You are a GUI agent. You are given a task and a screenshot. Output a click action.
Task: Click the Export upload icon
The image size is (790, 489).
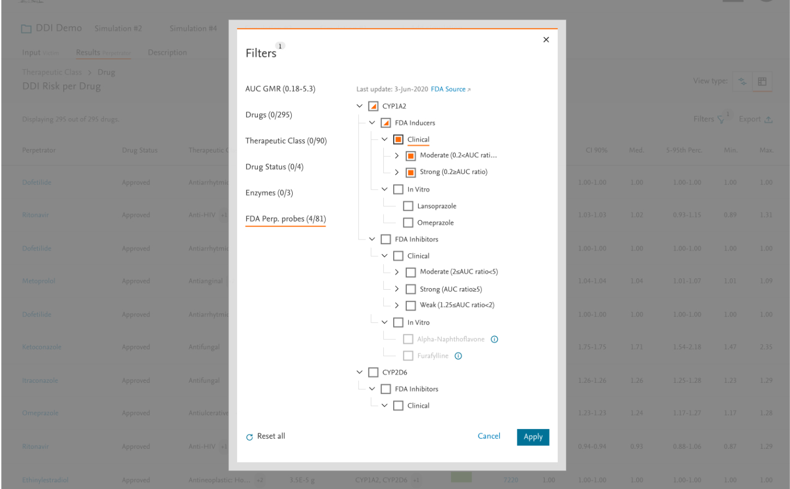pyautogui.click(x=768, y=119)
